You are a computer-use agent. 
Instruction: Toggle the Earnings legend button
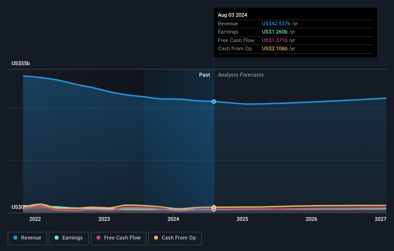69,238
